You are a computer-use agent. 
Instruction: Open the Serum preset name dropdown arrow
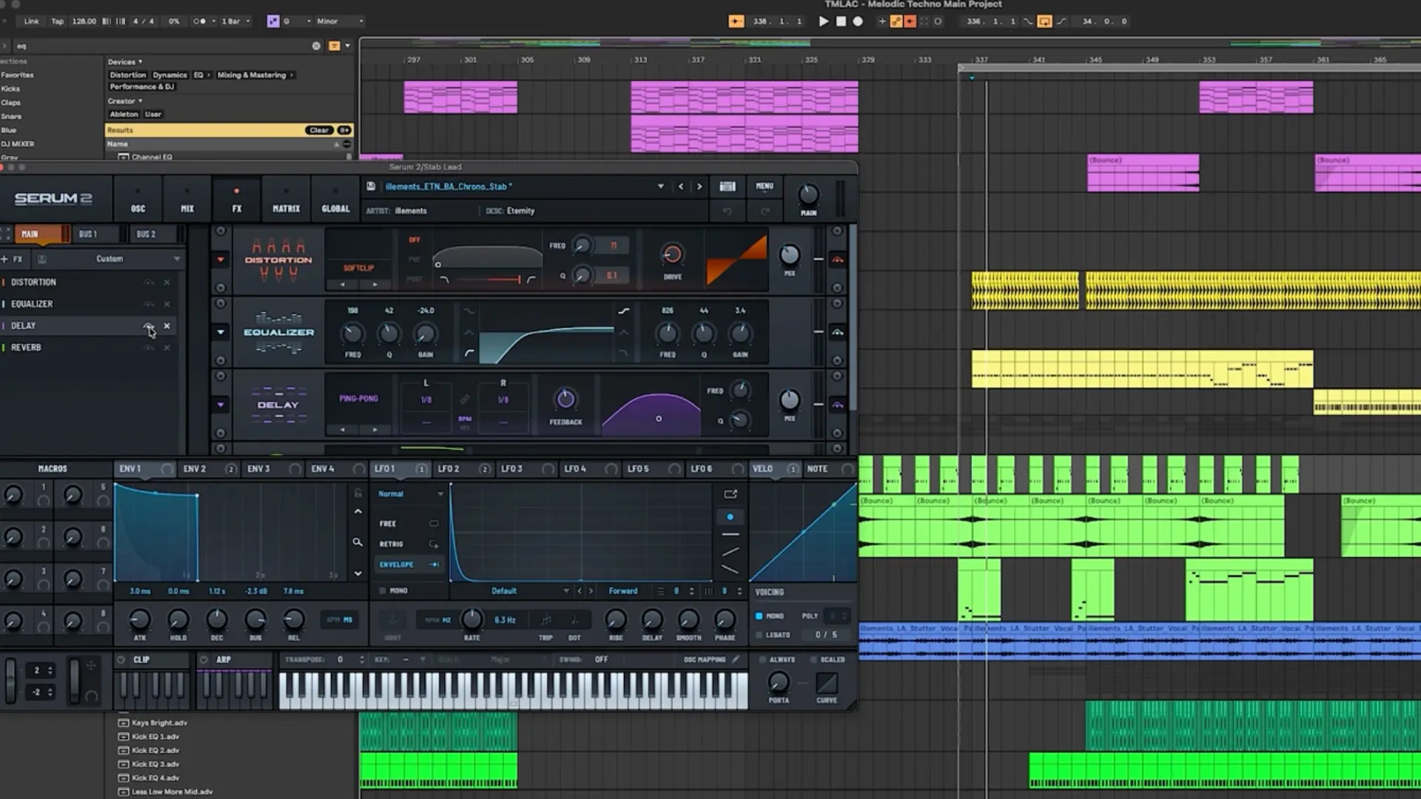click(660, 186)
